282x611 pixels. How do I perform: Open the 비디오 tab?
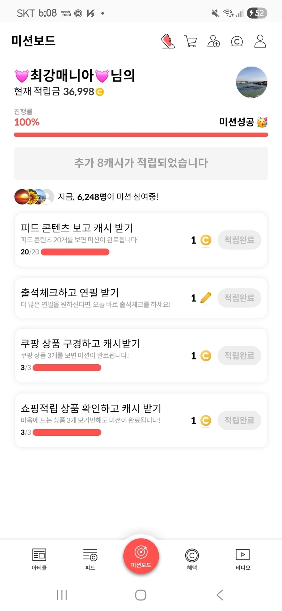coord(243,559)
